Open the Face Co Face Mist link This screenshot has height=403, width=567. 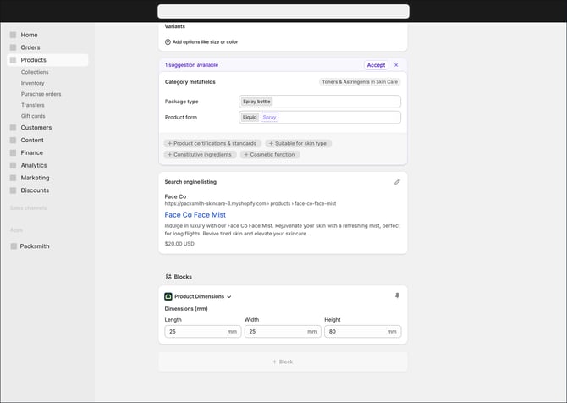click(195, 215)
